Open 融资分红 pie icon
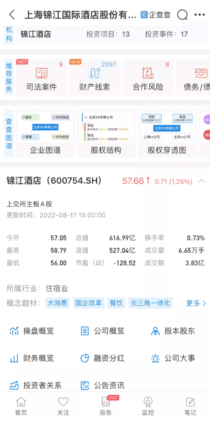Image resolution: width=210 pixels, height=421 pixels. tap(84, 358)
